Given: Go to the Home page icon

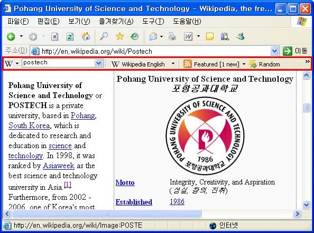Looking at the screenshot, I should coord(86,36).
